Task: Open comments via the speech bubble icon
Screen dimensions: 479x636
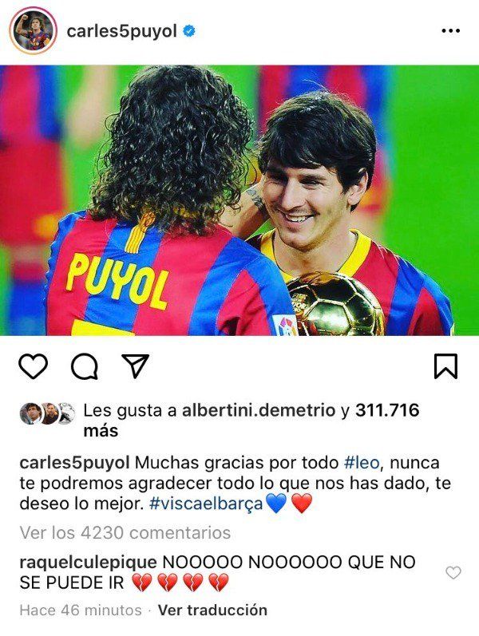Action: click(85, 366)
